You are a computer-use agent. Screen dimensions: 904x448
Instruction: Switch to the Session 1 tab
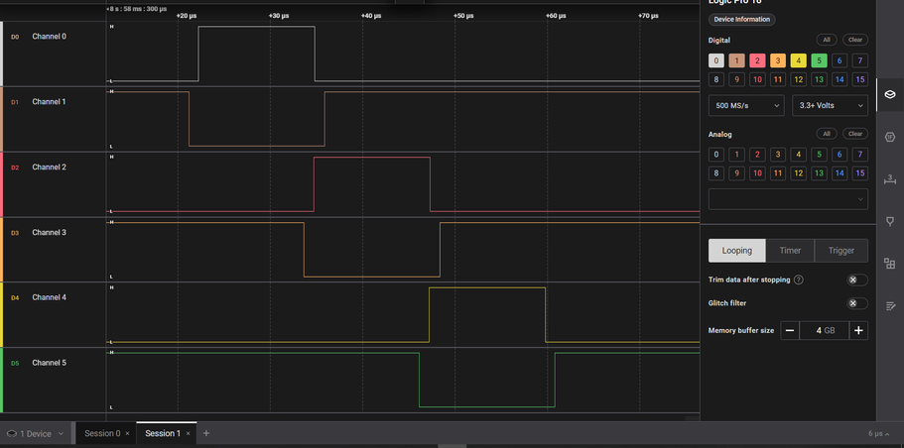pos(163,433)
